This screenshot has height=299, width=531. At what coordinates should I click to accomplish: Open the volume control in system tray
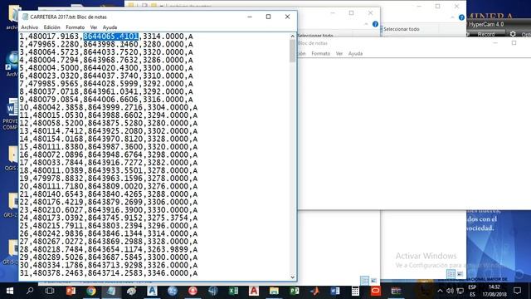450,291
